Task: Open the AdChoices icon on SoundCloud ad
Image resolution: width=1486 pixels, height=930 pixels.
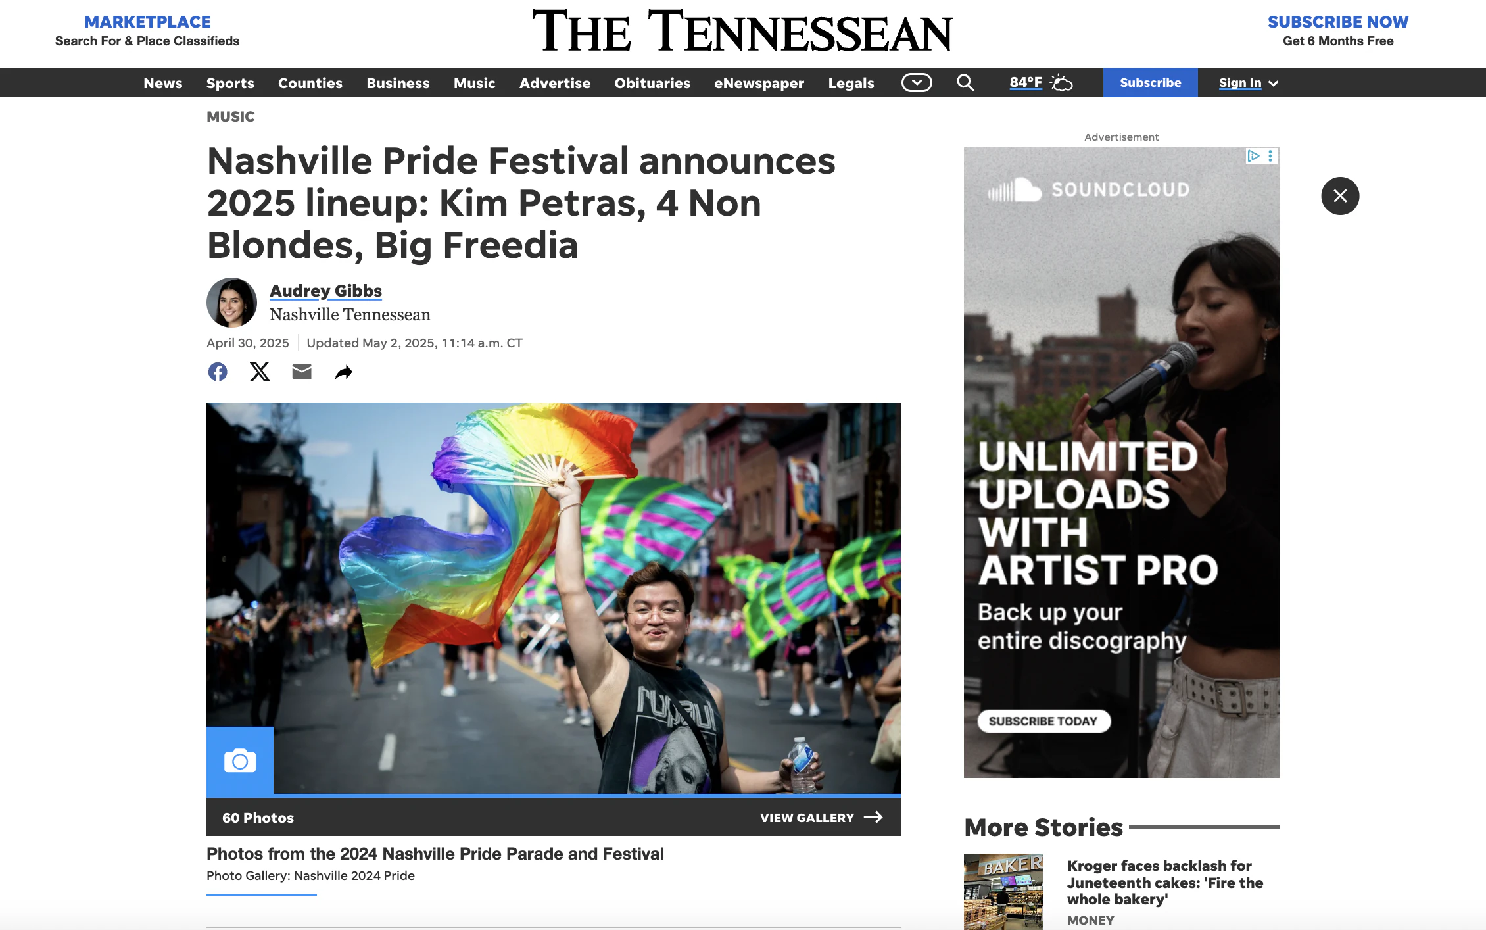Action: 1254,156
